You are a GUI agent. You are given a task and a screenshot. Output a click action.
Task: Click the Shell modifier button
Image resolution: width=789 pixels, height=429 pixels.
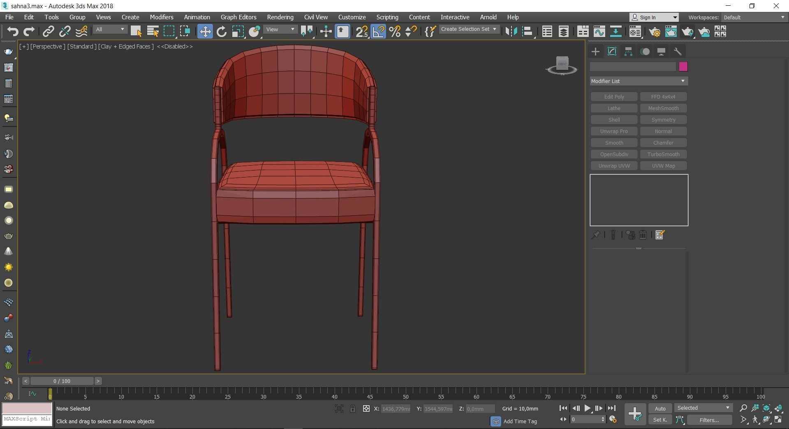(614, 120)
